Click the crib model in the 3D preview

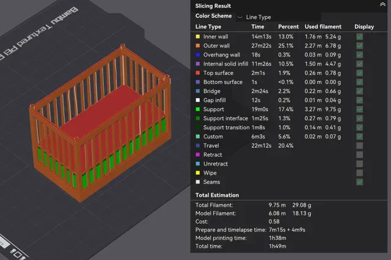100,122
